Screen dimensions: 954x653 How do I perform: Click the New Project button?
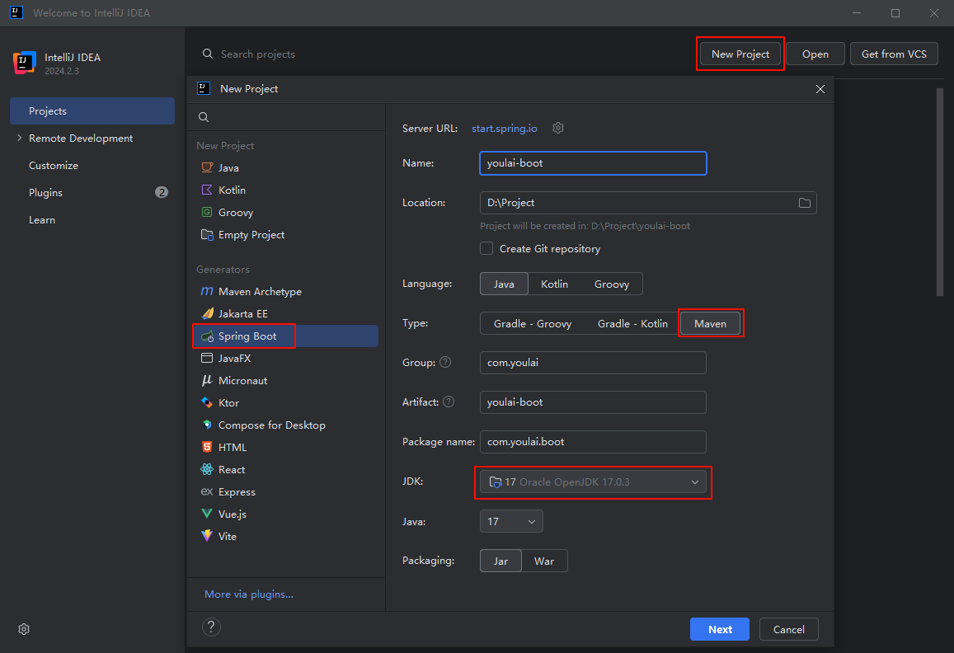click(x=740, y=54)
